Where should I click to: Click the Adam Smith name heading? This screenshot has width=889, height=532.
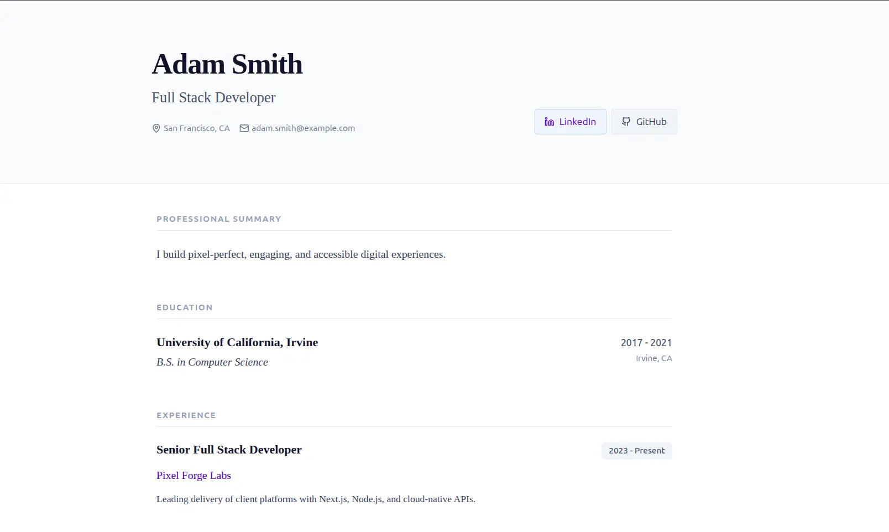pos(227,64)
